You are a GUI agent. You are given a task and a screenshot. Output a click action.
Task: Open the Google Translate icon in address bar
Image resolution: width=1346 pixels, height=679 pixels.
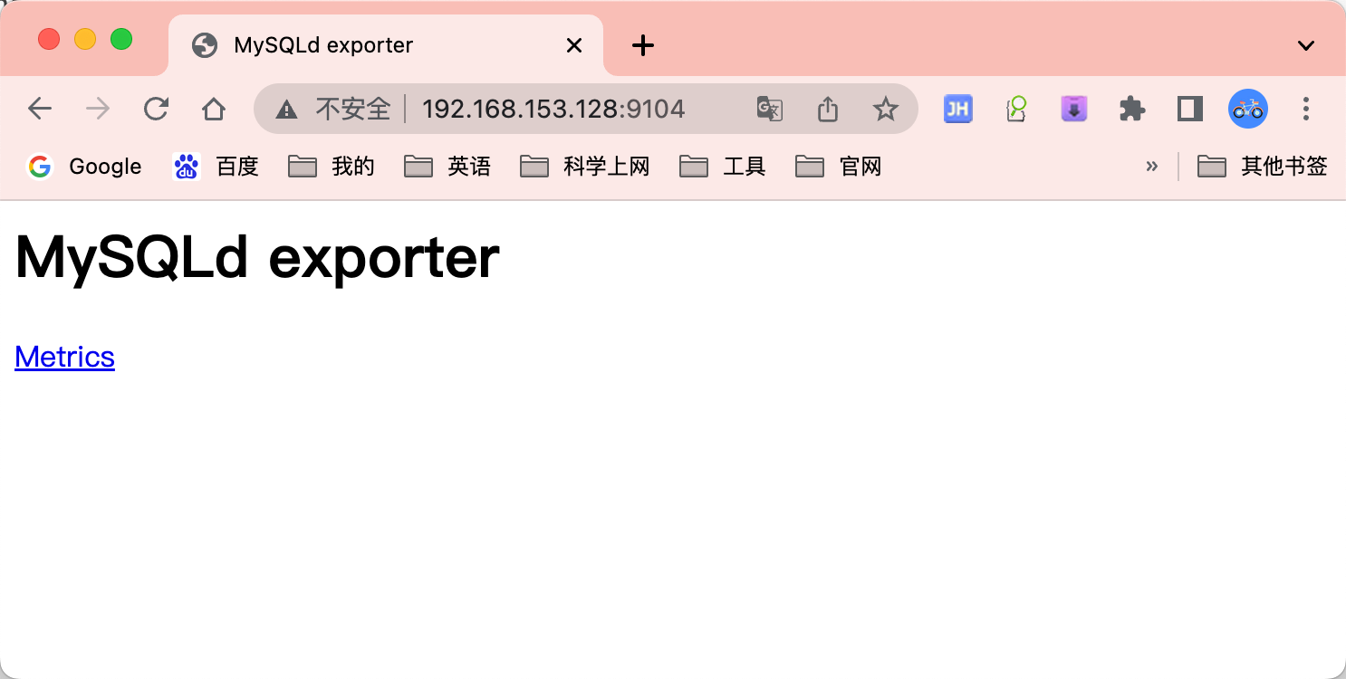tap(769, 110)
